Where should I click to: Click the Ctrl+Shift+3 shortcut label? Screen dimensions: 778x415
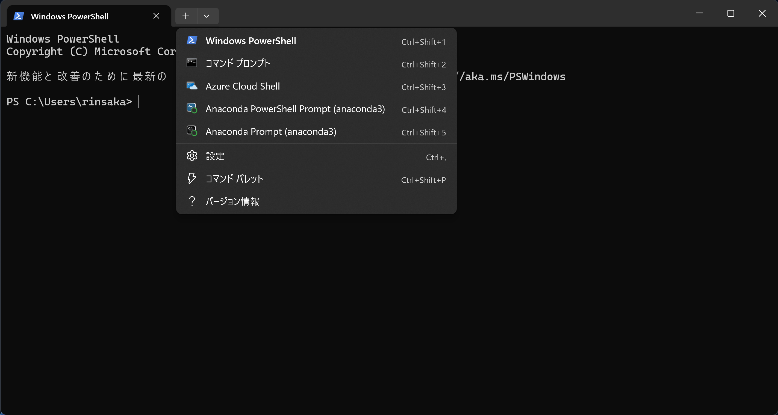point(423,87)
